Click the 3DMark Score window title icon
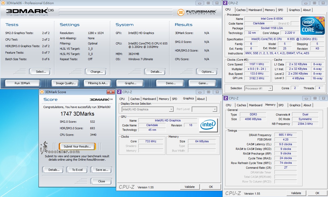 point(42,92)
